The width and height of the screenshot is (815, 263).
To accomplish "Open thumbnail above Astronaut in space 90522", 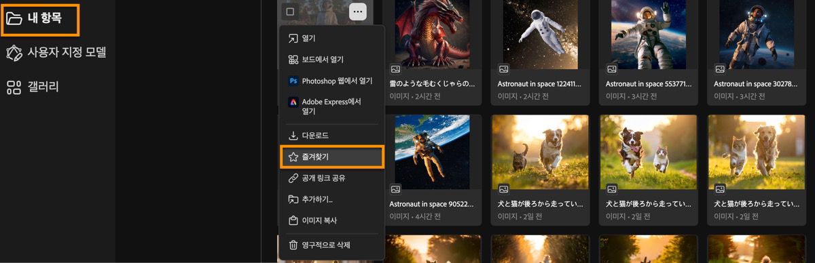I will (x=432, y=151).
